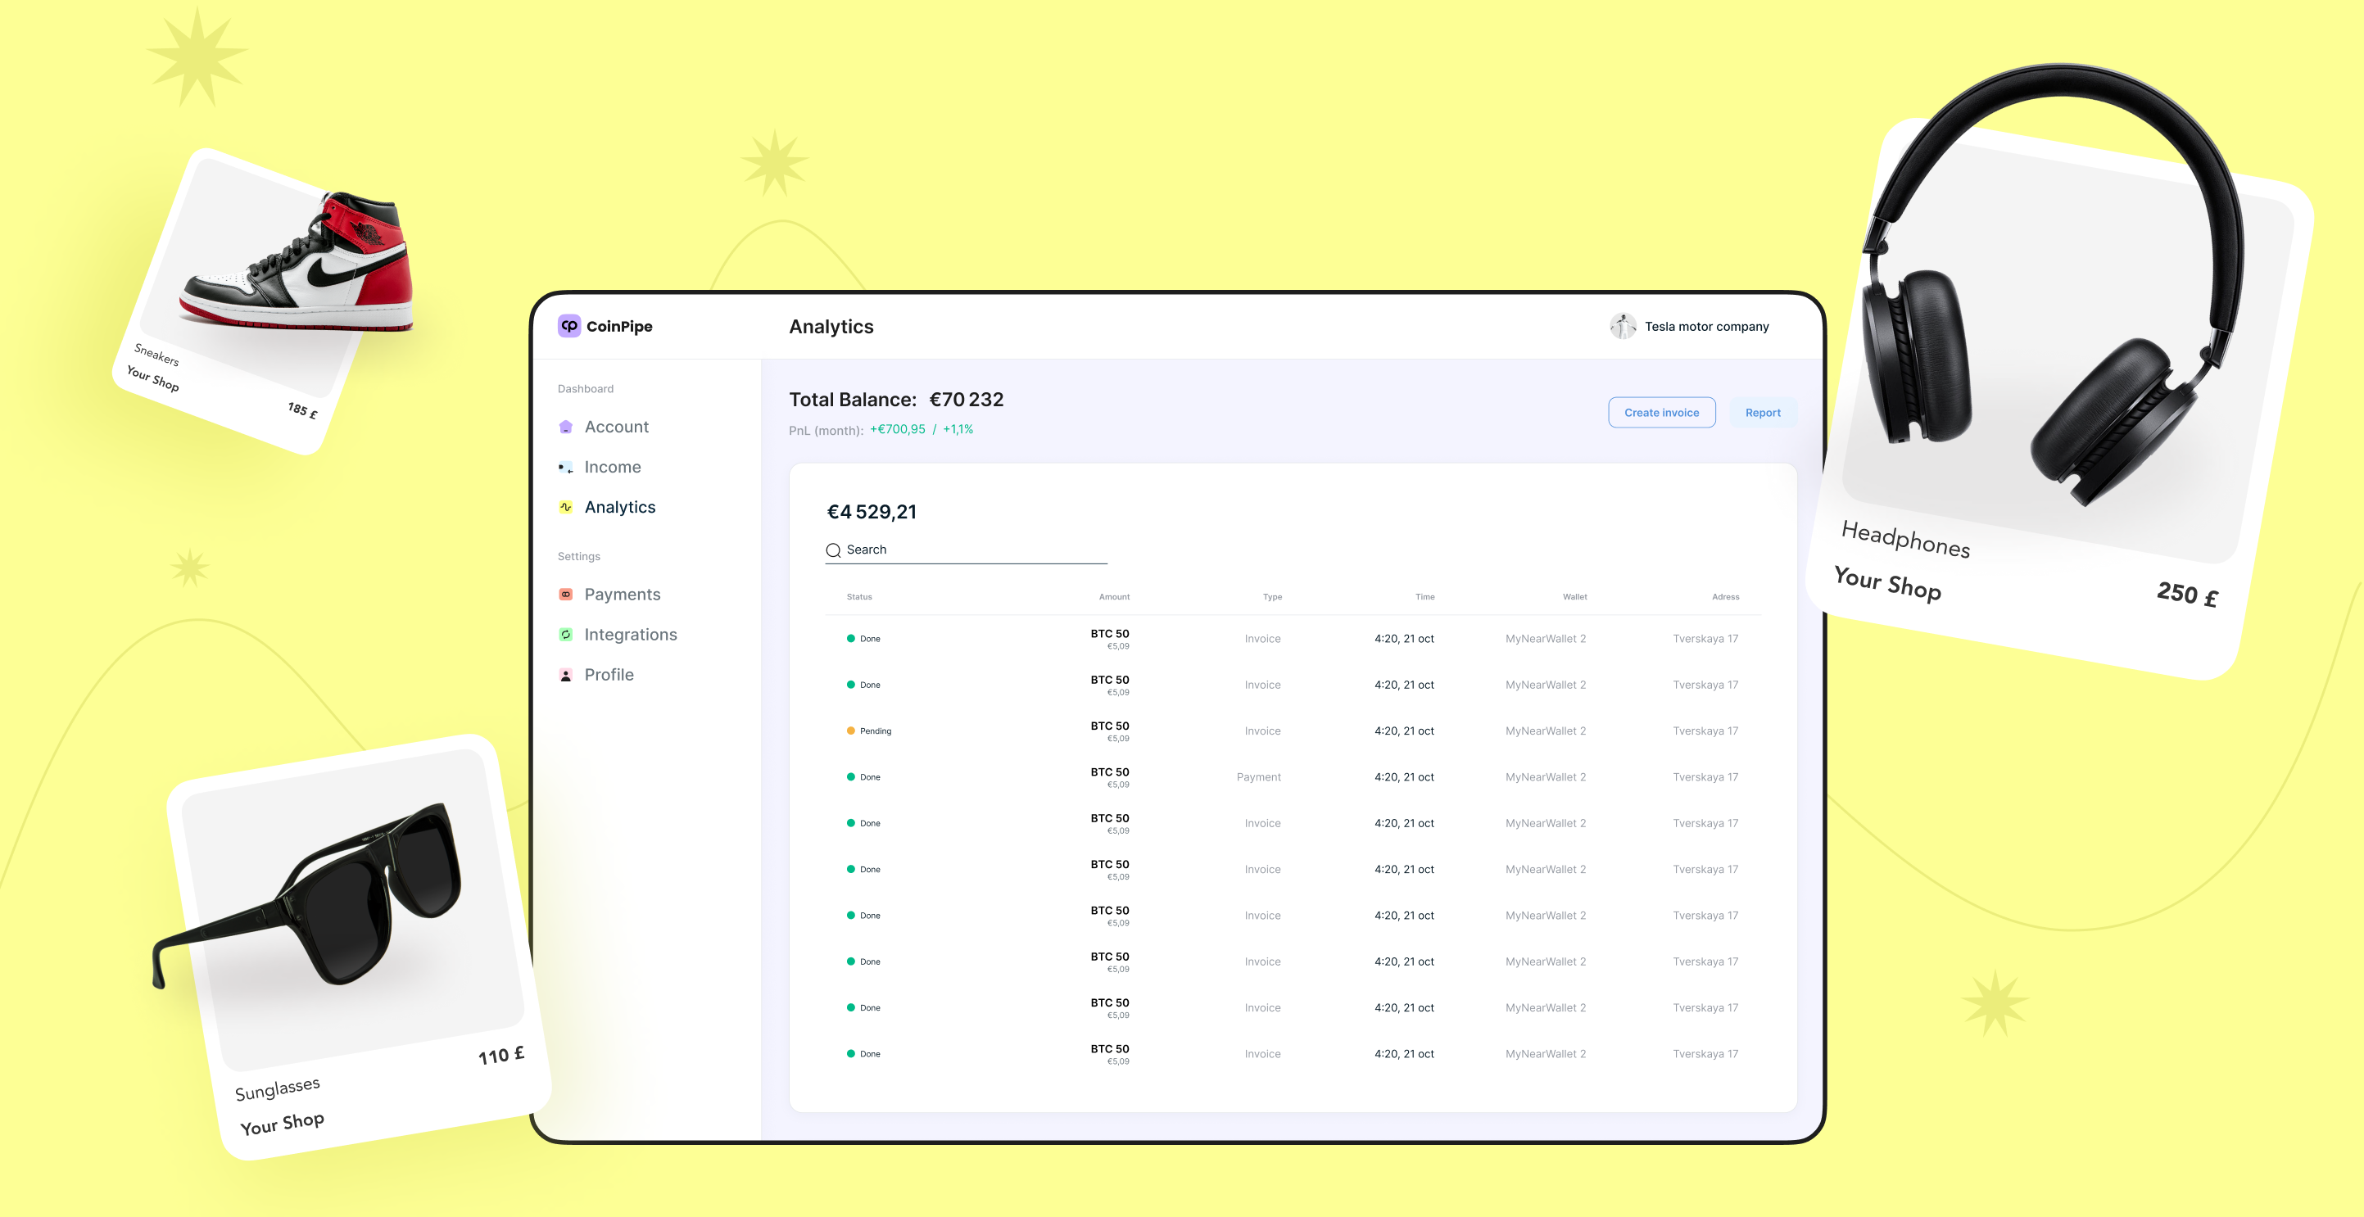Click the Integrations sidebar icon

pyautogui.click(x=565, y=635)
